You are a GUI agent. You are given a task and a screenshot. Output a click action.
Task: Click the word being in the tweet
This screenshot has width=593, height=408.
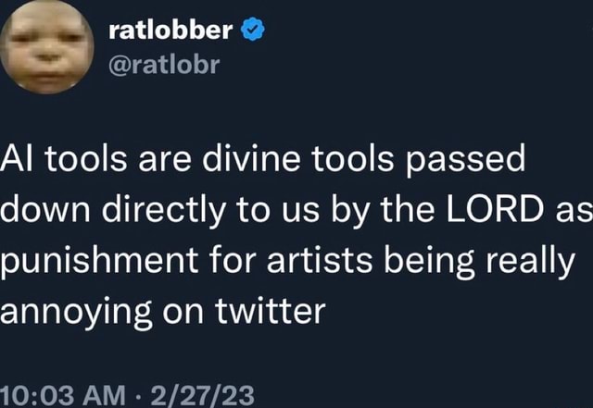click(x=429, y=262)
